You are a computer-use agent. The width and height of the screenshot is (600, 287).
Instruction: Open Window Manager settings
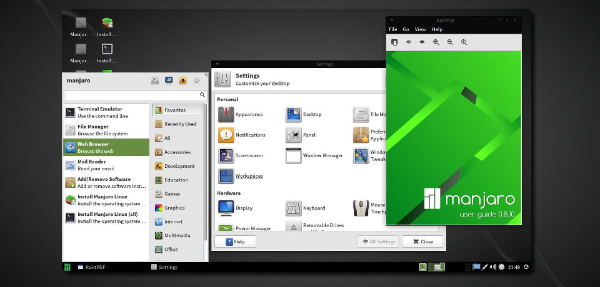(x=314, y=155)
